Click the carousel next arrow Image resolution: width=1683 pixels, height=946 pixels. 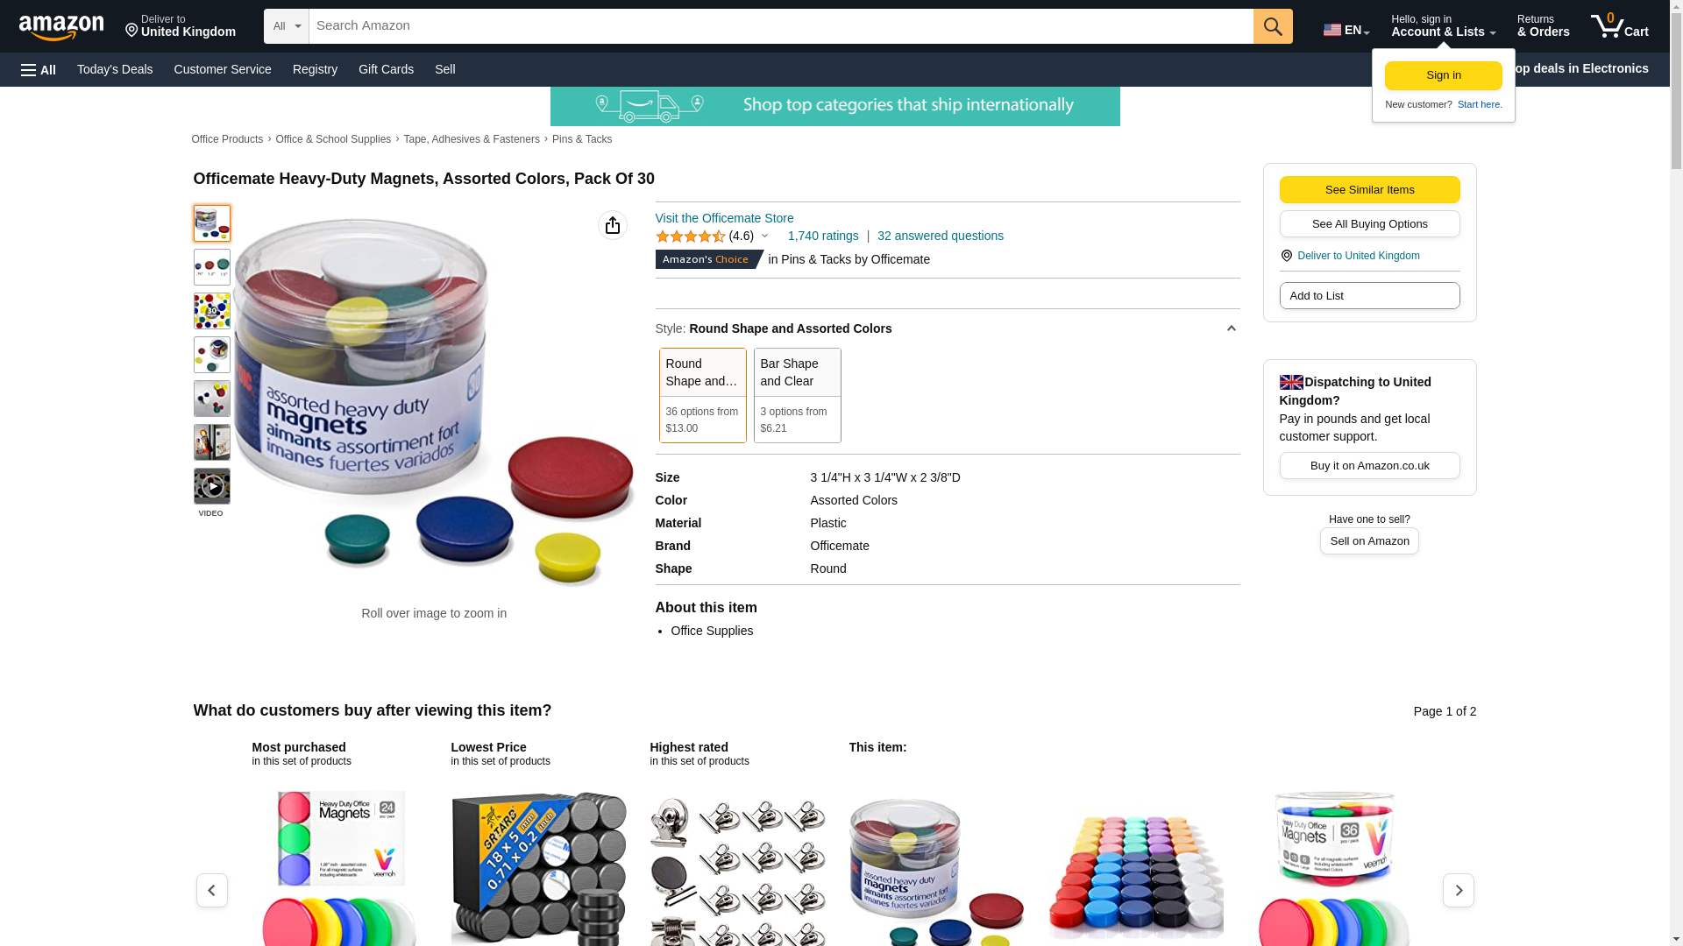[1458, 890]
